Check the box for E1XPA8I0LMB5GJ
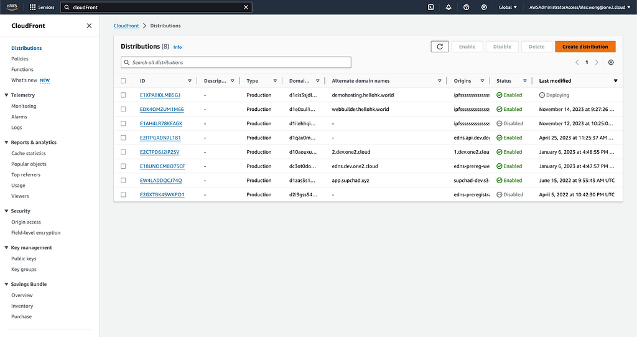This screenshot has height=337, width=637. point(124,95)
